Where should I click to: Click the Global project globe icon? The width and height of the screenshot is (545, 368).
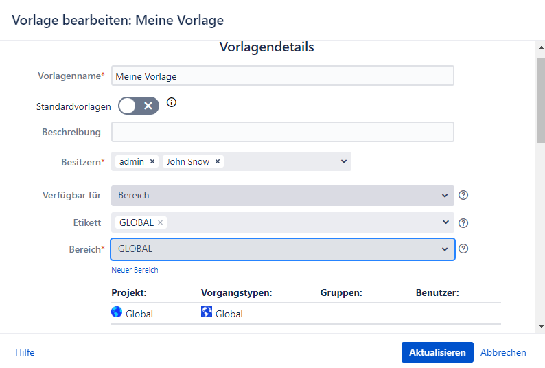pos(117,312)
